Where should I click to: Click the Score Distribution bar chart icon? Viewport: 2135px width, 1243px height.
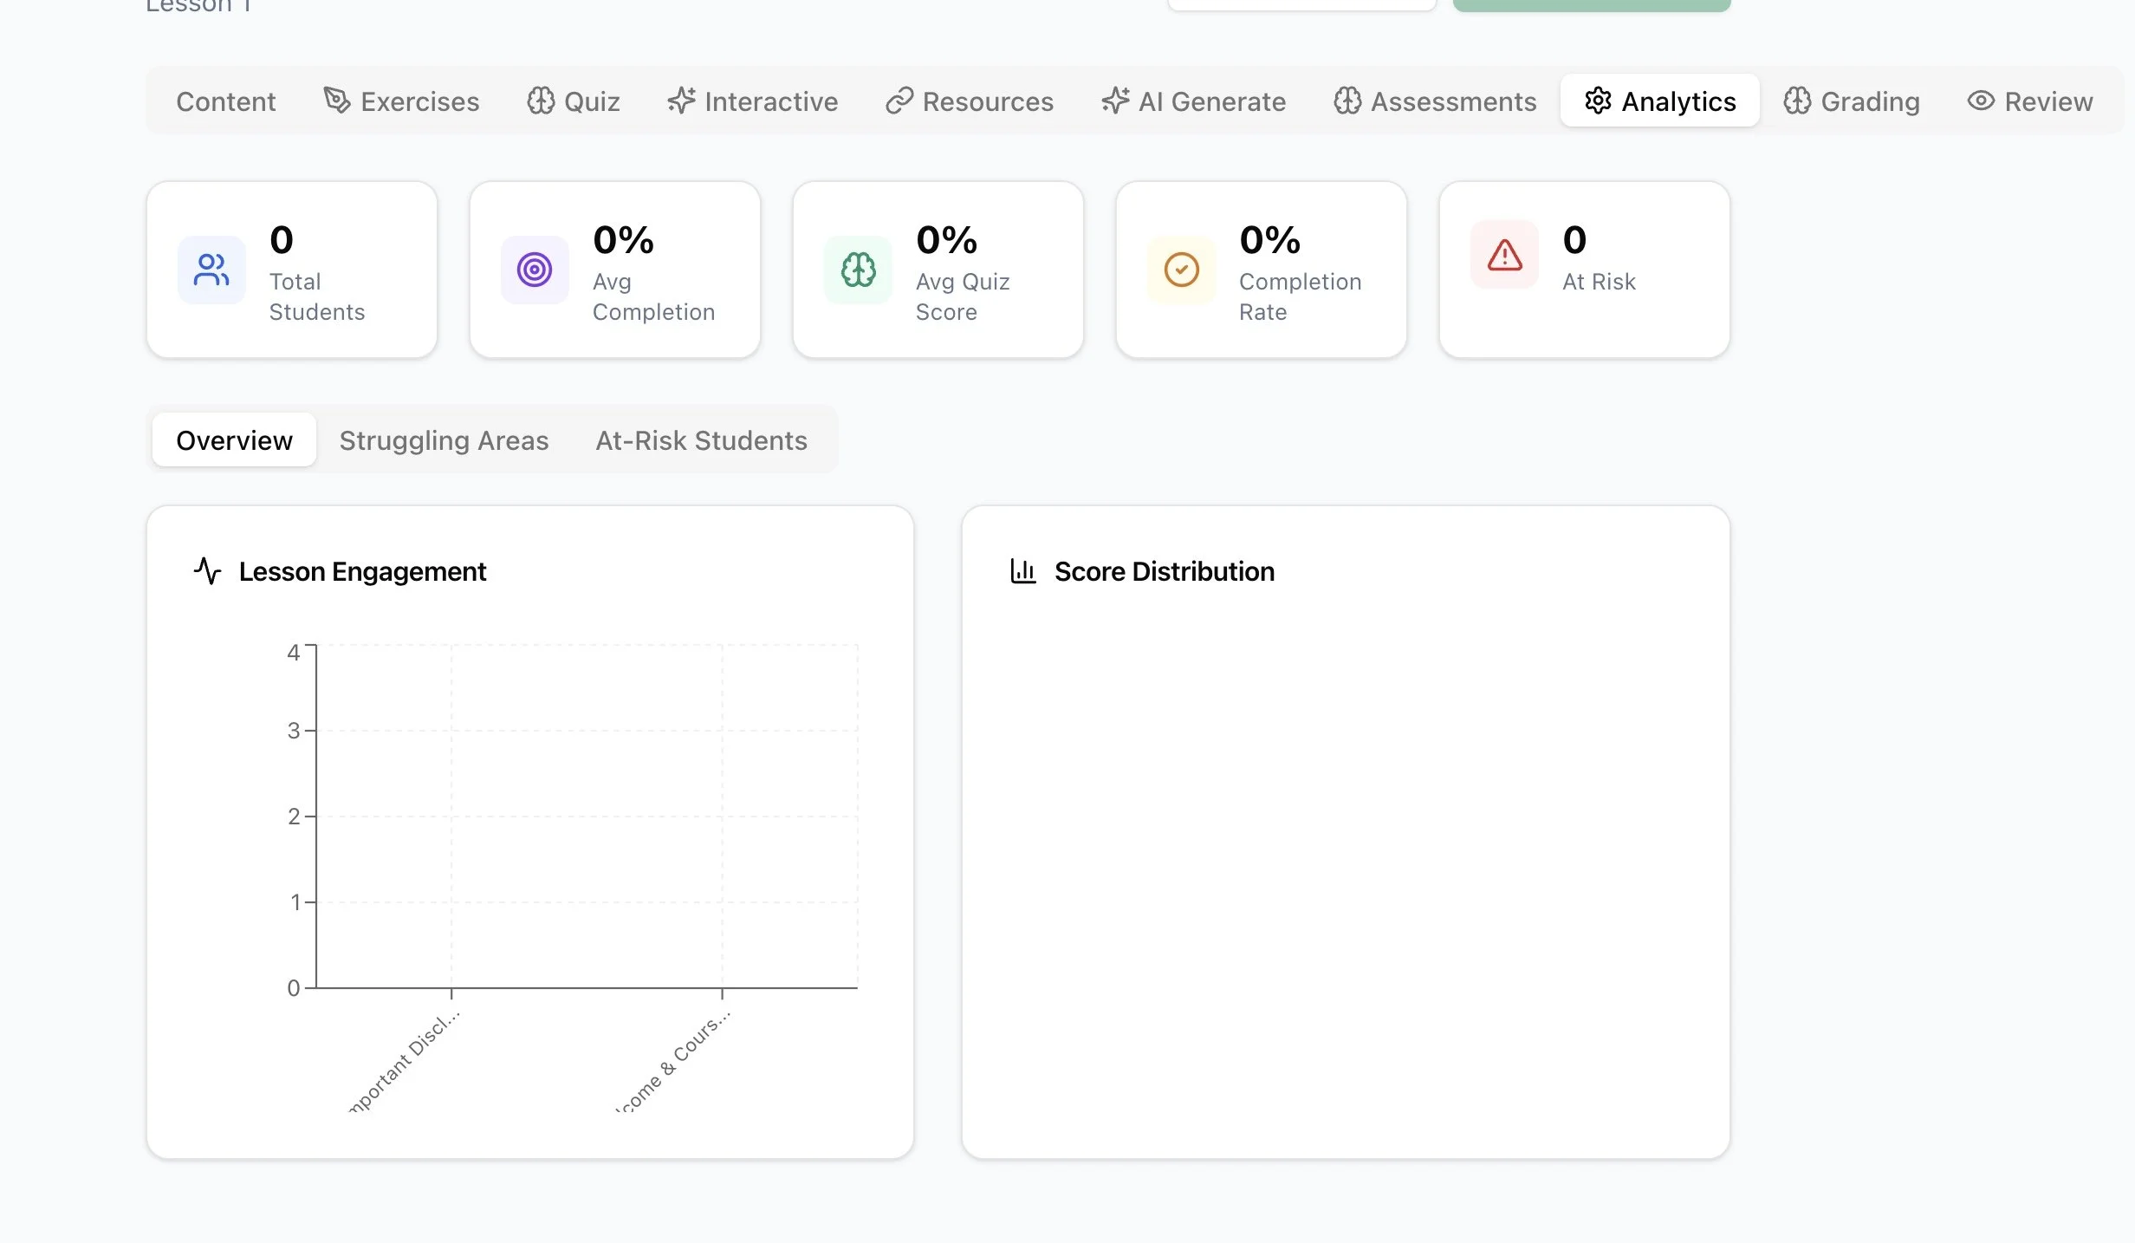click(1023, 571)
